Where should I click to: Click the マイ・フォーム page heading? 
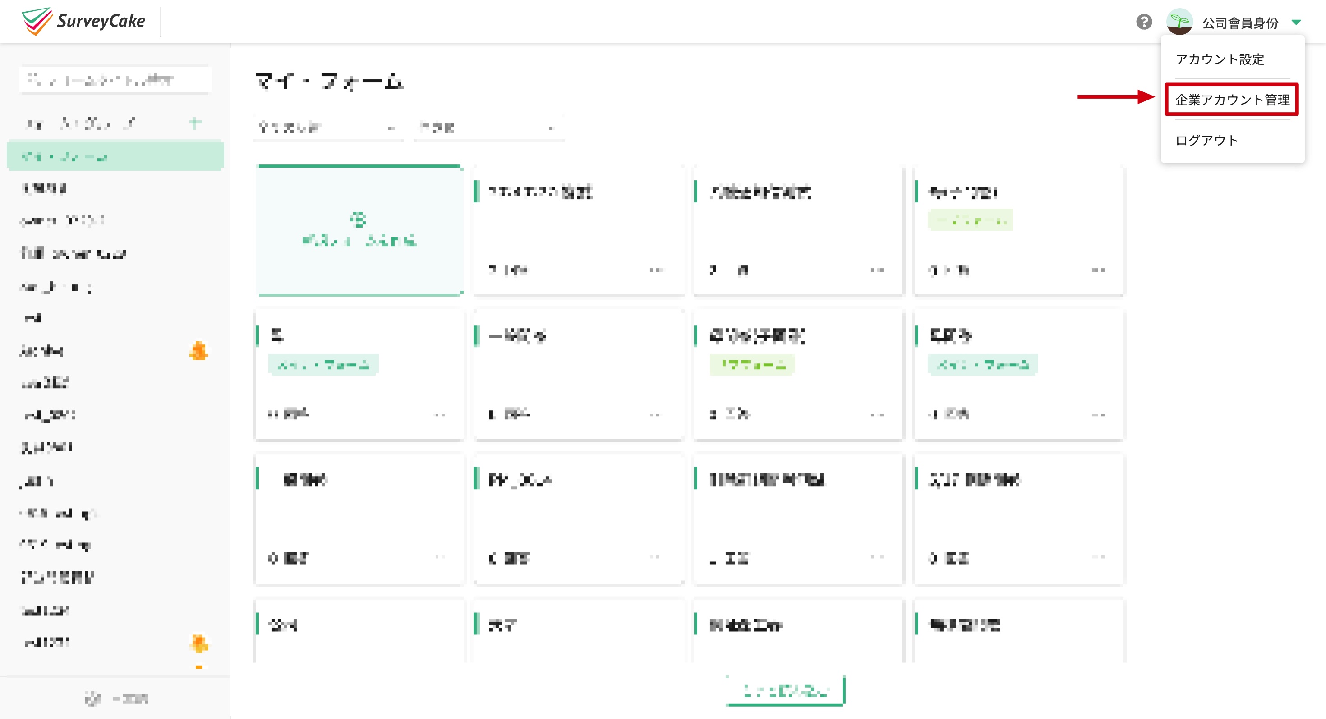pyautogui.click(x=329, y=81)
